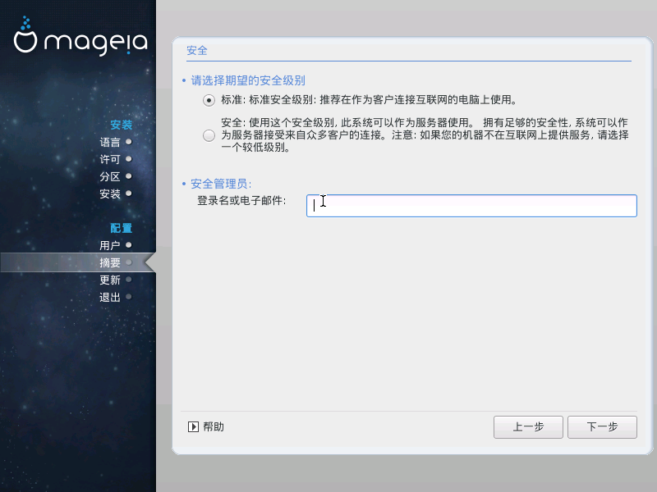The image size is (657, 492).
Task: Click the 帮助 label text
Action: (214, 426)
